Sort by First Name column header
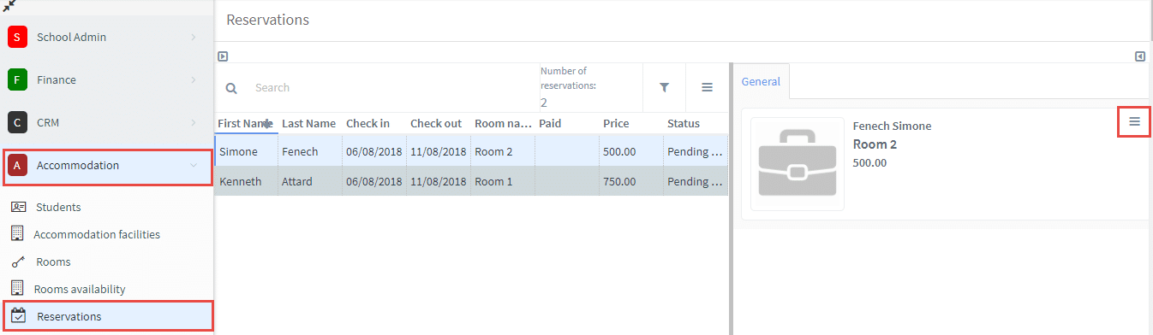This screenshot has width=1153, height=335. [246, 124]
